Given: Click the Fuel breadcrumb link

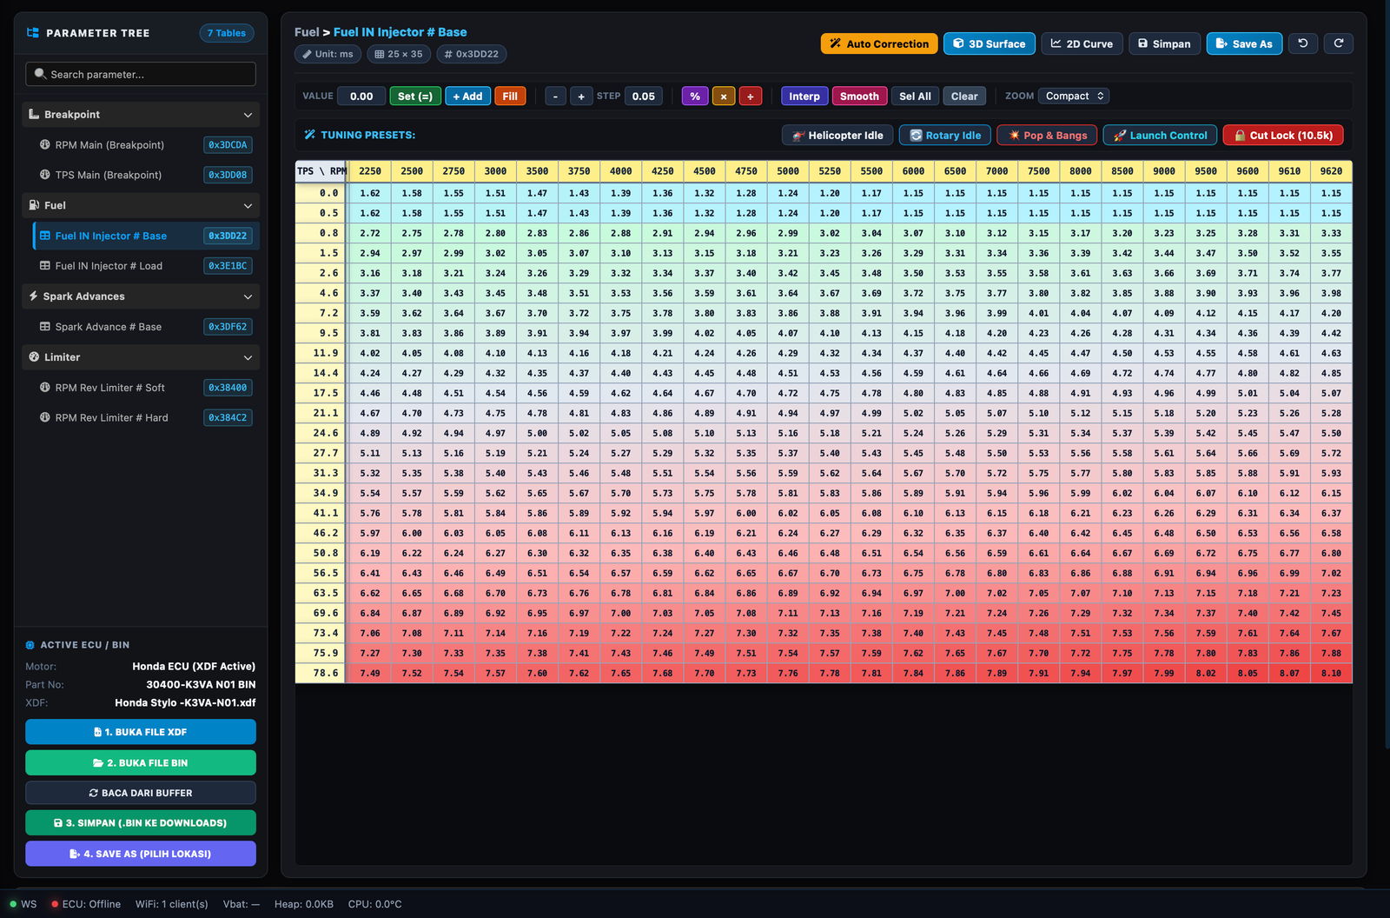Looking at the screenshot, I should [x=307, y=32].
